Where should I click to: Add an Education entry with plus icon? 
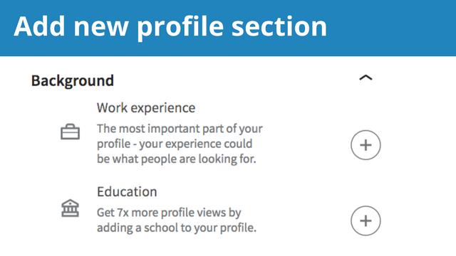[x=366, y=220]
